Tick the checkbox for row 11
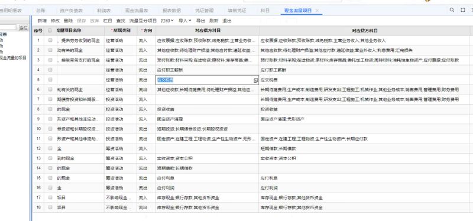 coord(50,139)
